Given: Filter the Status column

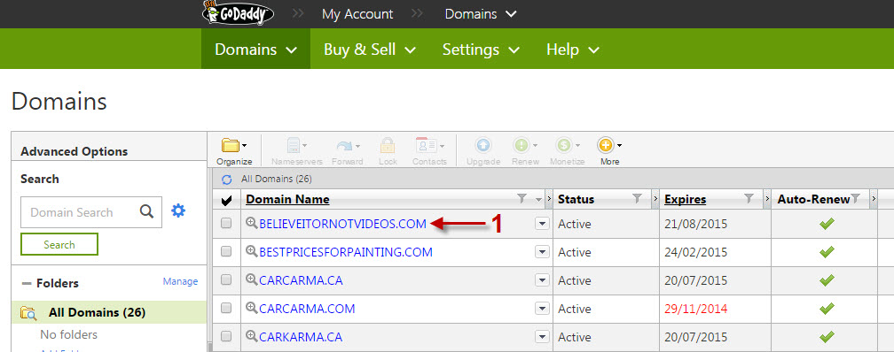Looking at the screenshot, I should coord(638,198).
